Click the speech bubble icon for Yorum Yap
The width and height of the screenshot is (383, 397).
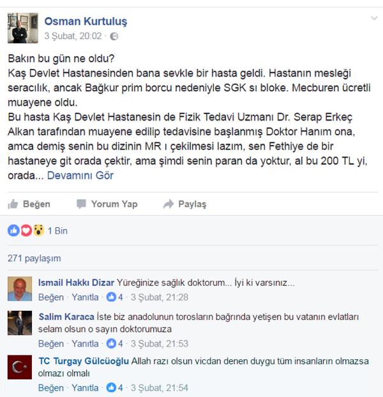click(81, 204)
